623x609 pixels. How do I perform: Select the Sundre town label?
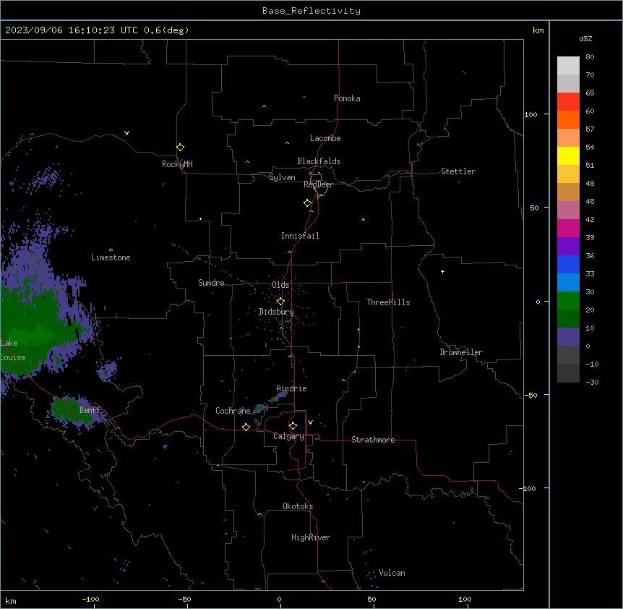[211, 283]
